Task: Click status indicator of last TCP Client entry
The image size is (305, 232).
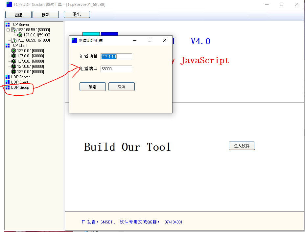Action: click(13, 71)
